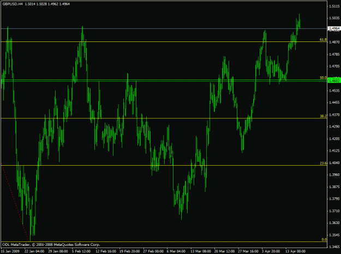The height and width of the screenshot is (254, 341).
Task: Select the 61.8 Fibonacci level label
Action: (323, 40)
